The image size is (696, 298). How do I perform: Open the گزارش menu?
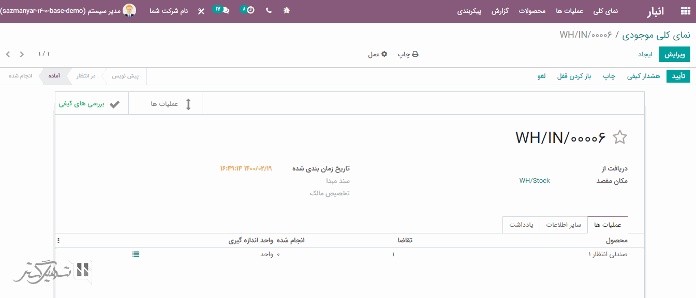[x=500, y=11]
